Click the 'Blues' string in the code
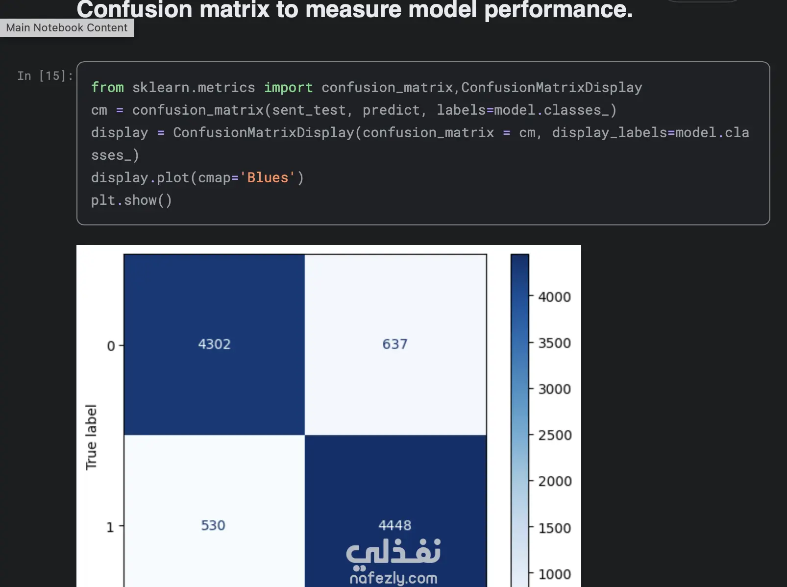The image size is (787, 587). [268, 178]
